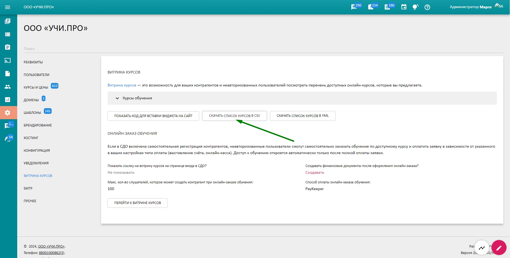
Task: Open the document file sidebar icon
Action: tap(8, 74)
